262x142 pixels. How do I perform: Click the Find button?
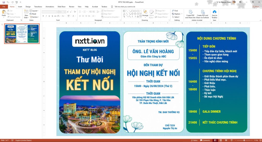[175, 11]
